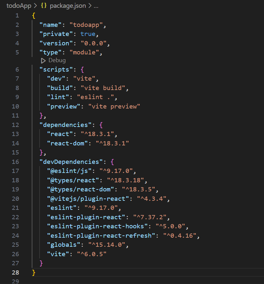Image resolution: width=264 pixels, height=284 pixels.
Task: Click the "^6.0.5" vite version value
Action: [92, 254]
